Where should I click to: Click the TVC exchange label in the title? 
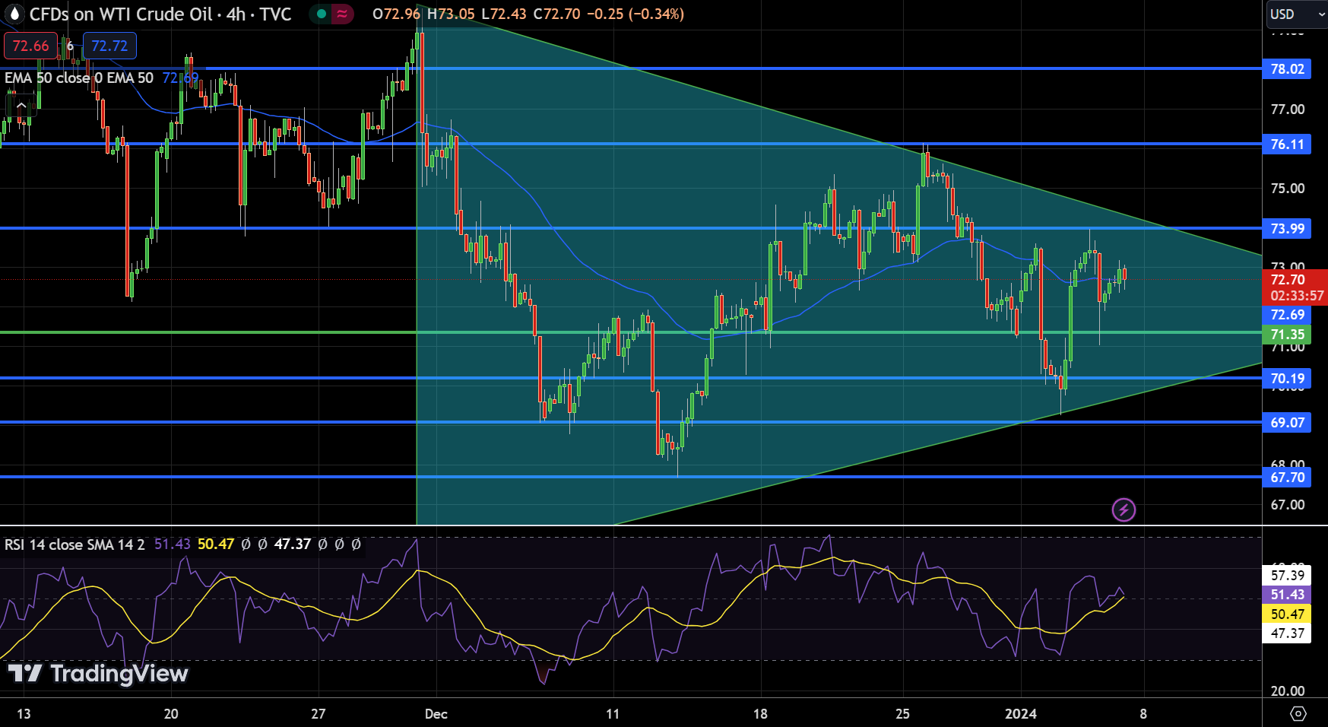click(x=277, y=14)
